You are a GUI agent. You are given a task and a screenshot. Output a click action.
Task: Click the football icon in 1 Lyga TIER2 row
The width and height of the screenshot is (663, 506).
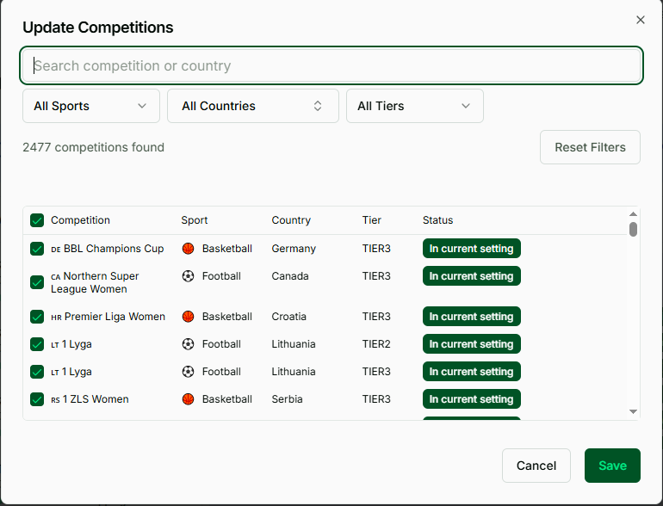coord(189,344)
